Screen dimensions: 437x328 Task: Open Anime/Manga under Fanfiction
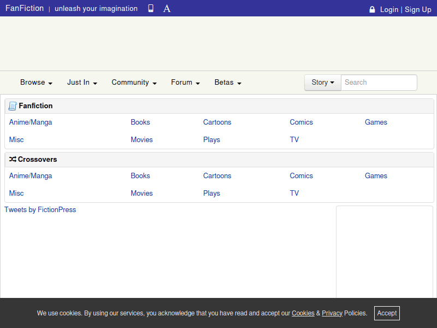[x=31, y=122]
